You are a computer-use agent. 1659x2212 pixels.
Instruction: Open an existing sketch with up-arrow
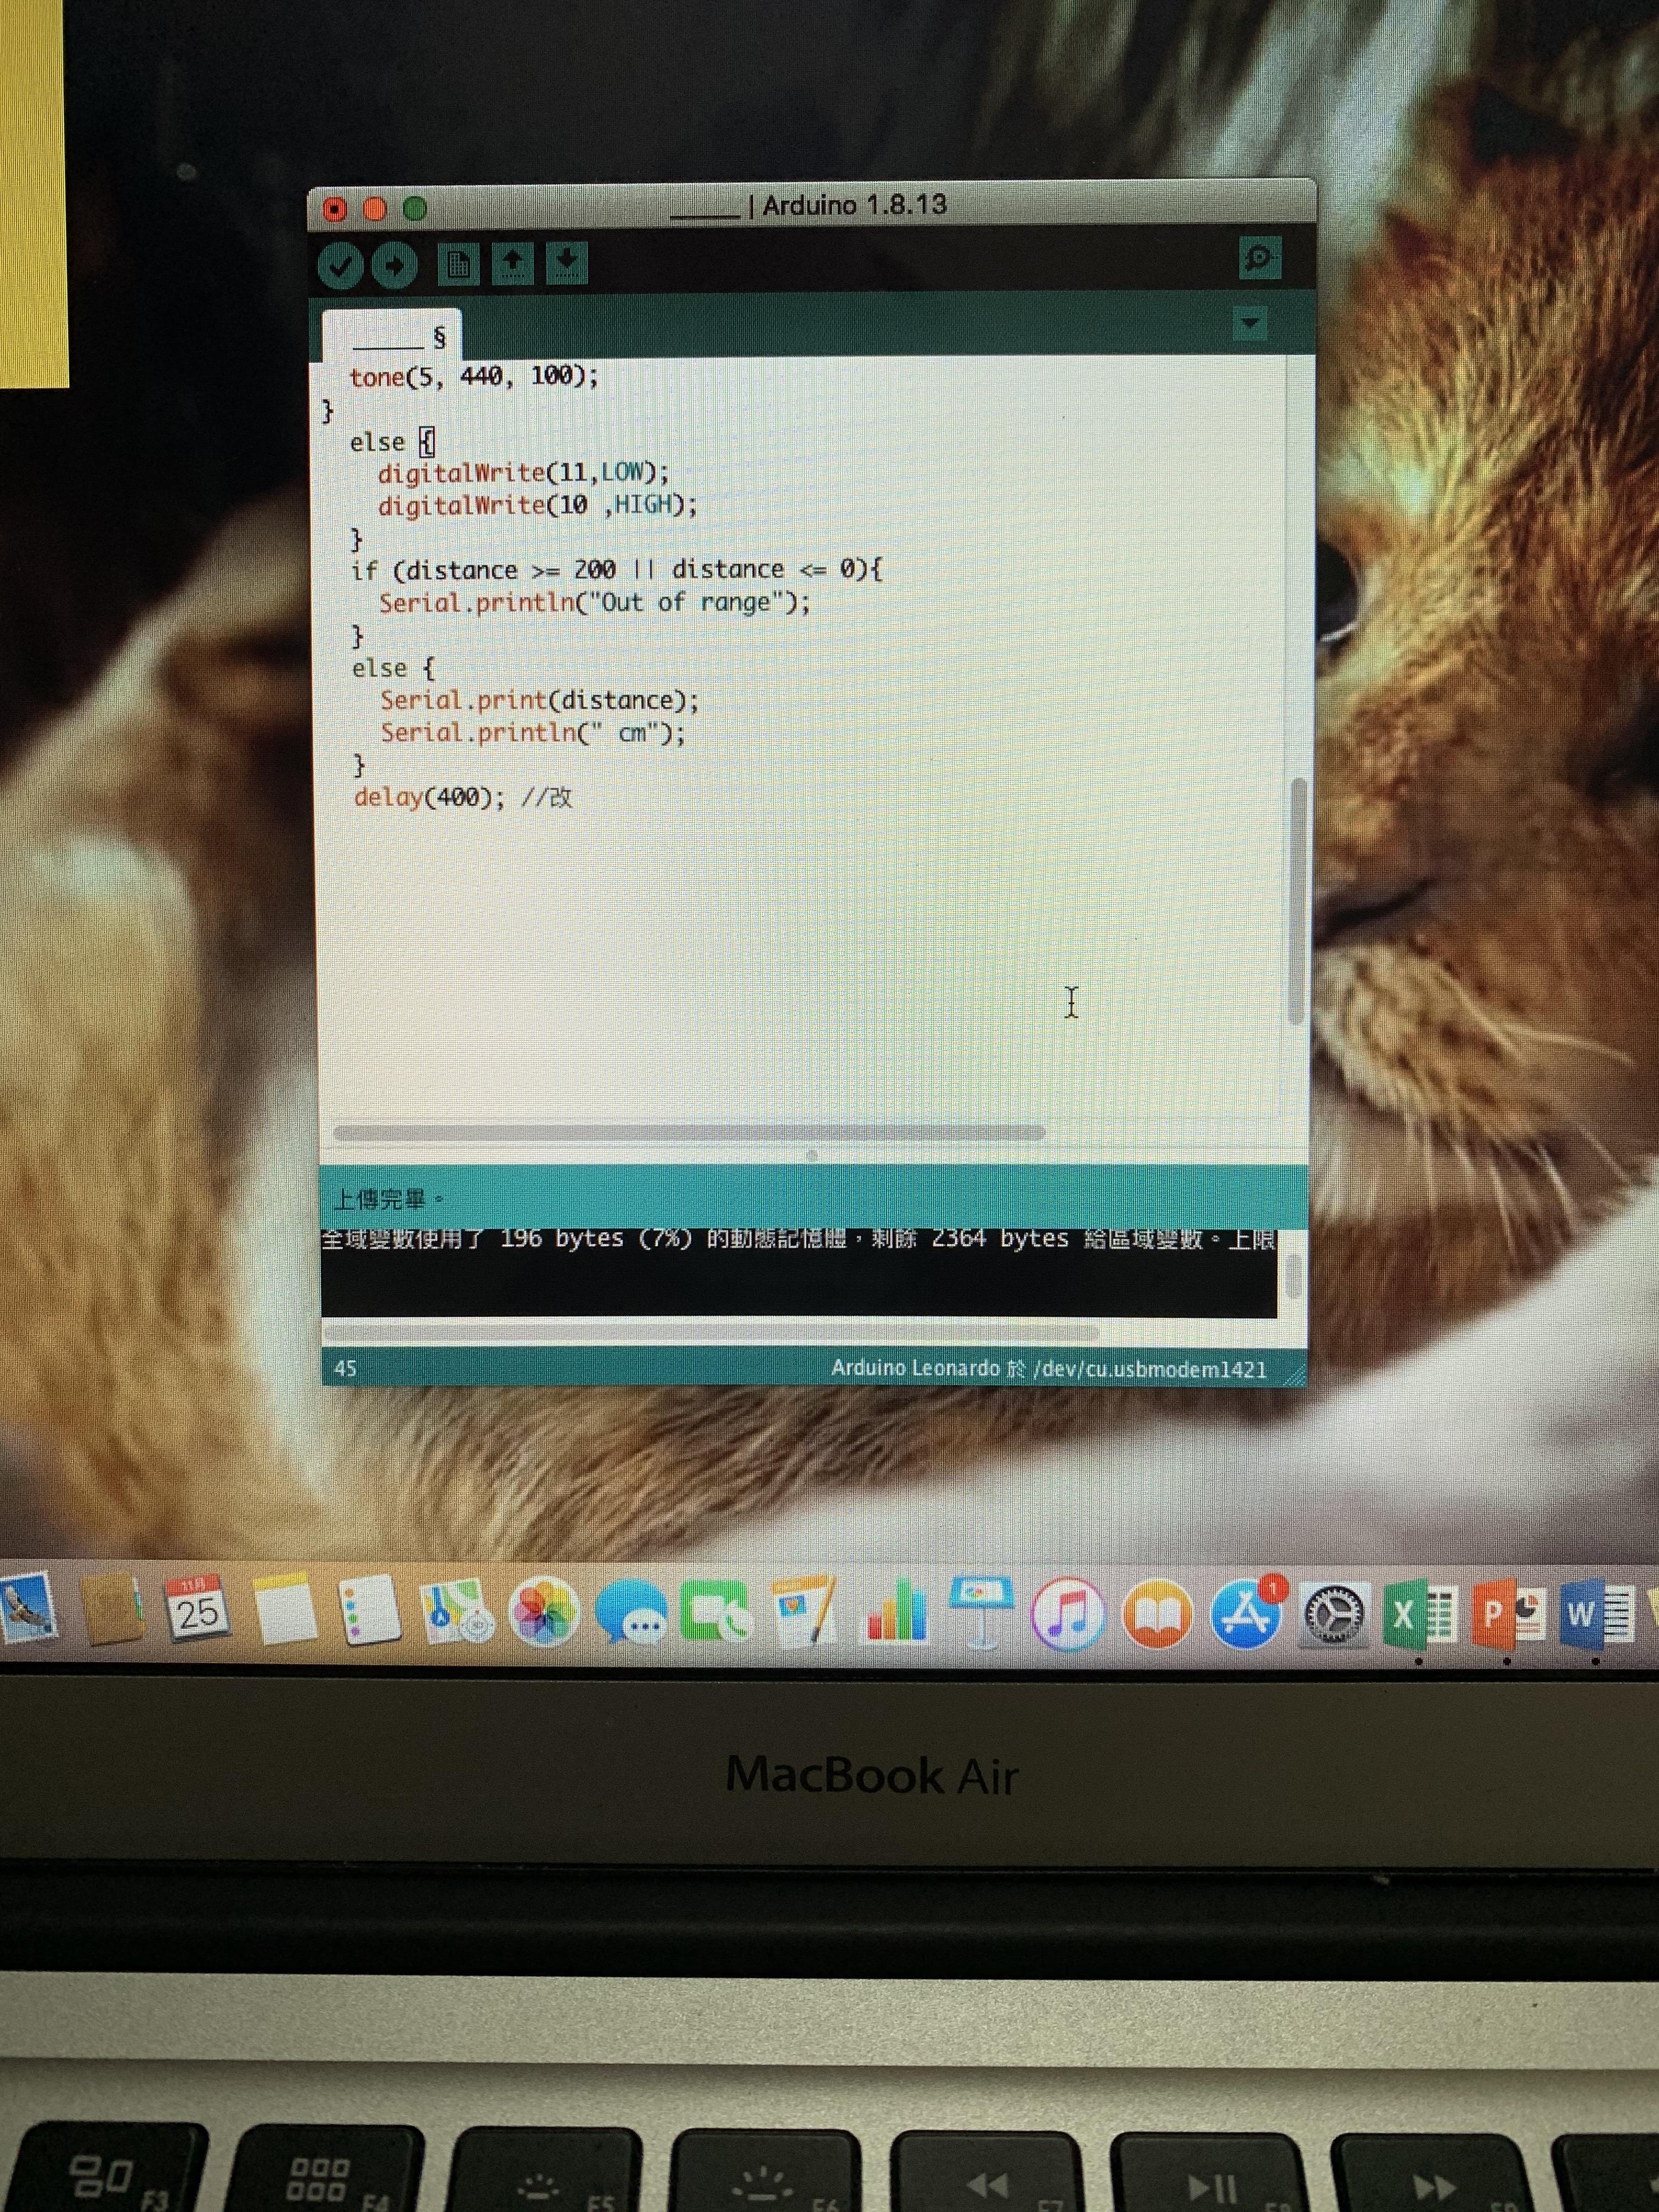pyautogui.click(x=512, y=264)
